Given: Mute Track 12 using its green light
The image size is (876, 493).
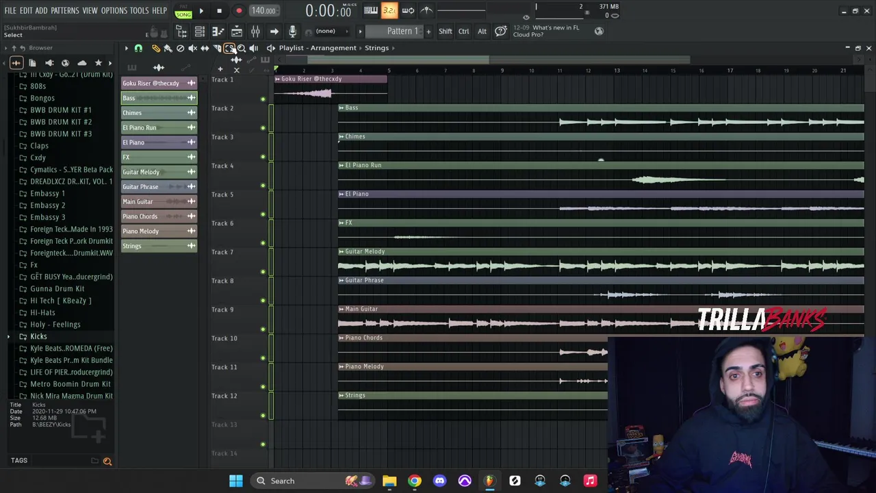Looking at the screenshot, I should tap(263, 416).
